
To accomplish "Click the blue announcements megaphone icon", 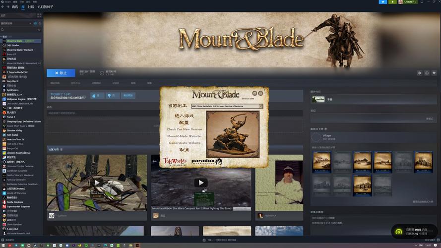I will click(x=382, y=2).
